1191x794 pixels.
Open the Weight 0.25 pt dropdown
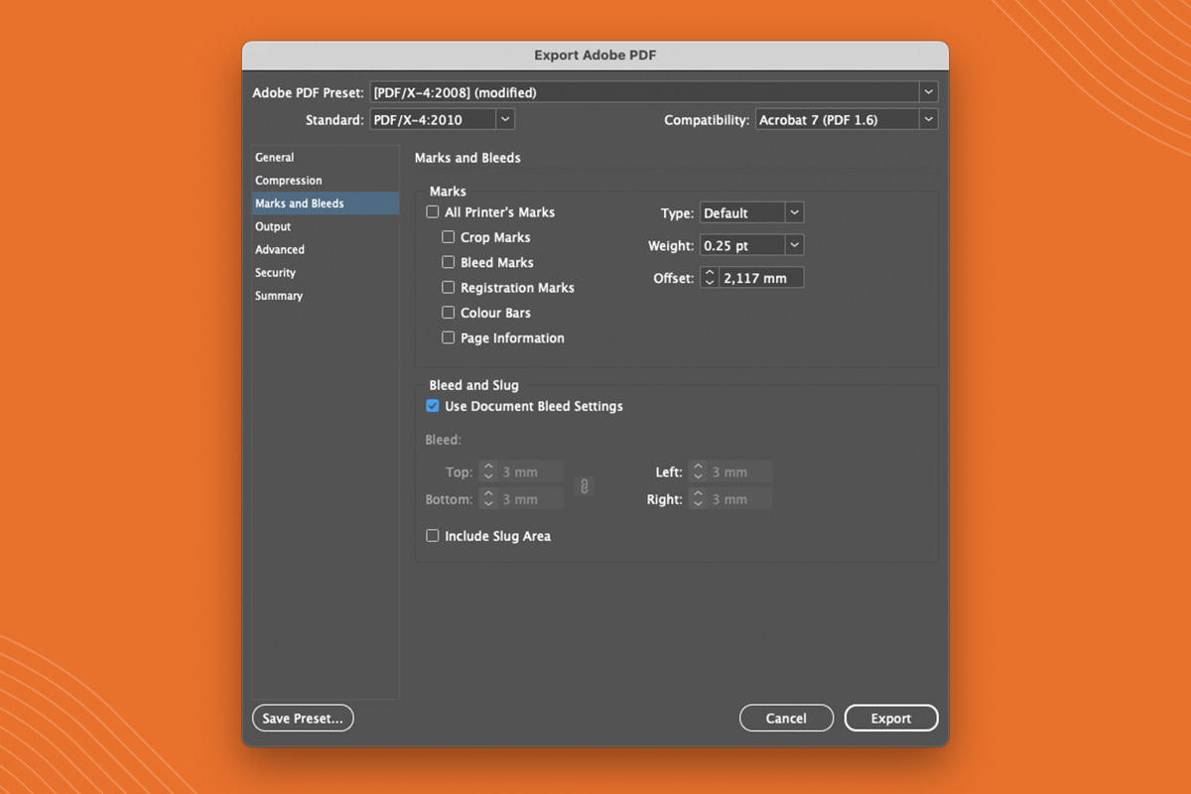751,245
